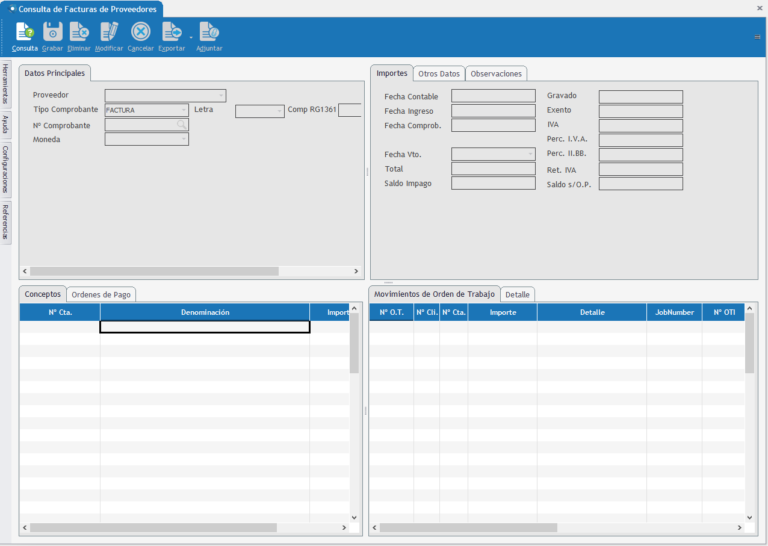This screenshot has width=768, height=546.
Task: Switch to the Otros Datos tab
Action: pos(439,73)
